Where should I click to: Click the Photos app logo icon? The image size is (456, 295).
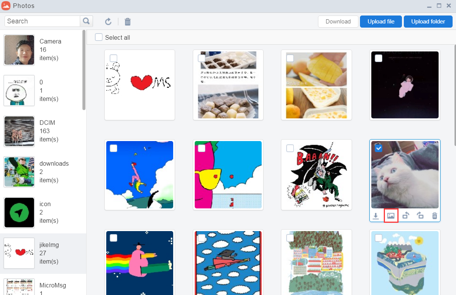[x=6, y=6]
